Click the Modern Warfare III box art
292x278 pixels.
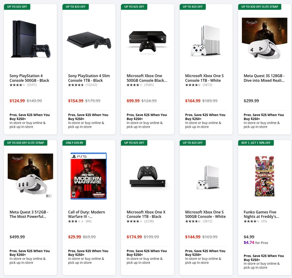tap(89, 176)
